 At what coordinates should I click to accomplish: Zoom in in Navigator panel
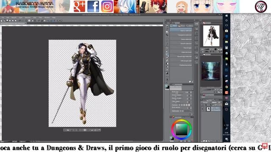(213, 49)
